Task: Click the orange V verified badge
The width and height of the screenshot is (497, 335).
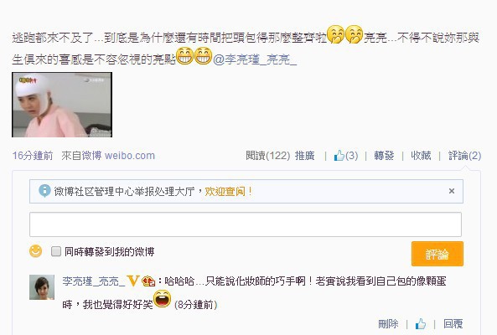Action: pyautogui.click(x=132, y=281)
